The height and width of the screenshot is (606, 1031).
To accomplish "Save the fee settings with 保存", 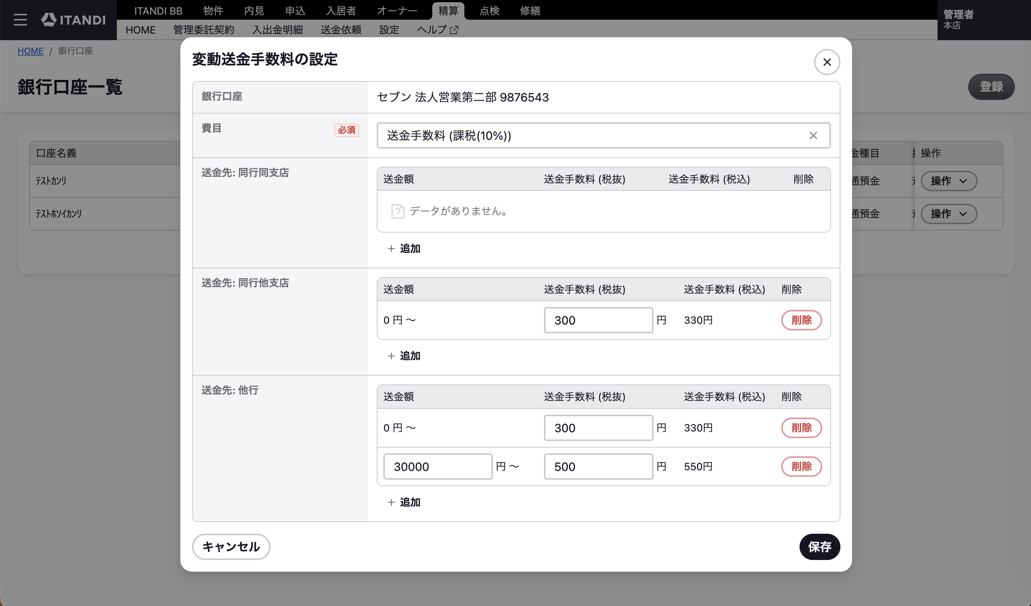I will point(820,546).
